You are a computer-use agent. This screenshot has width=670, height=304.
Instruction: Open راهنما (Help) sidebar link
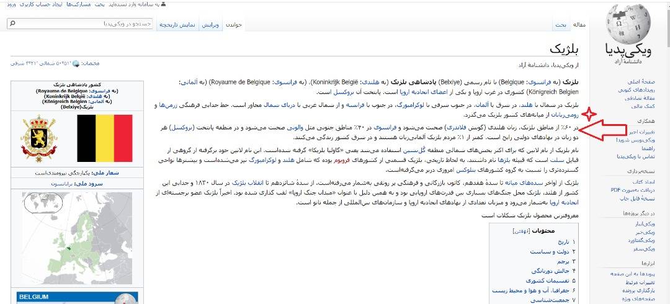coord(648,148)
